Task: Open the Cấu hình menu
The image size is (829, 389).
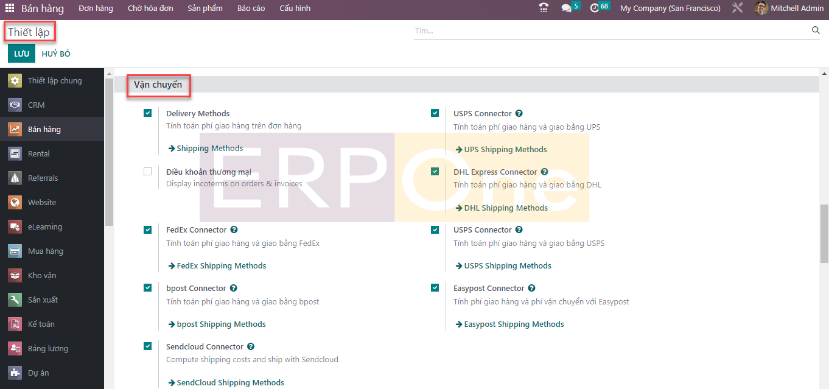Action: (x=295, y=9)
